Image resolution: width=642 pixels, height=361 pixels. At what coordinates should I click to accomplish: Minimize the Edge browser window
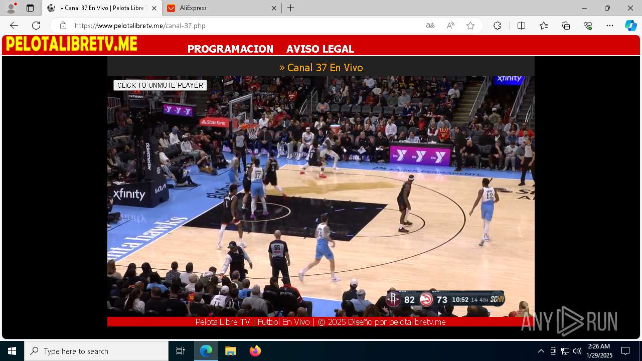pyautogui.click(x=584, y=8)
